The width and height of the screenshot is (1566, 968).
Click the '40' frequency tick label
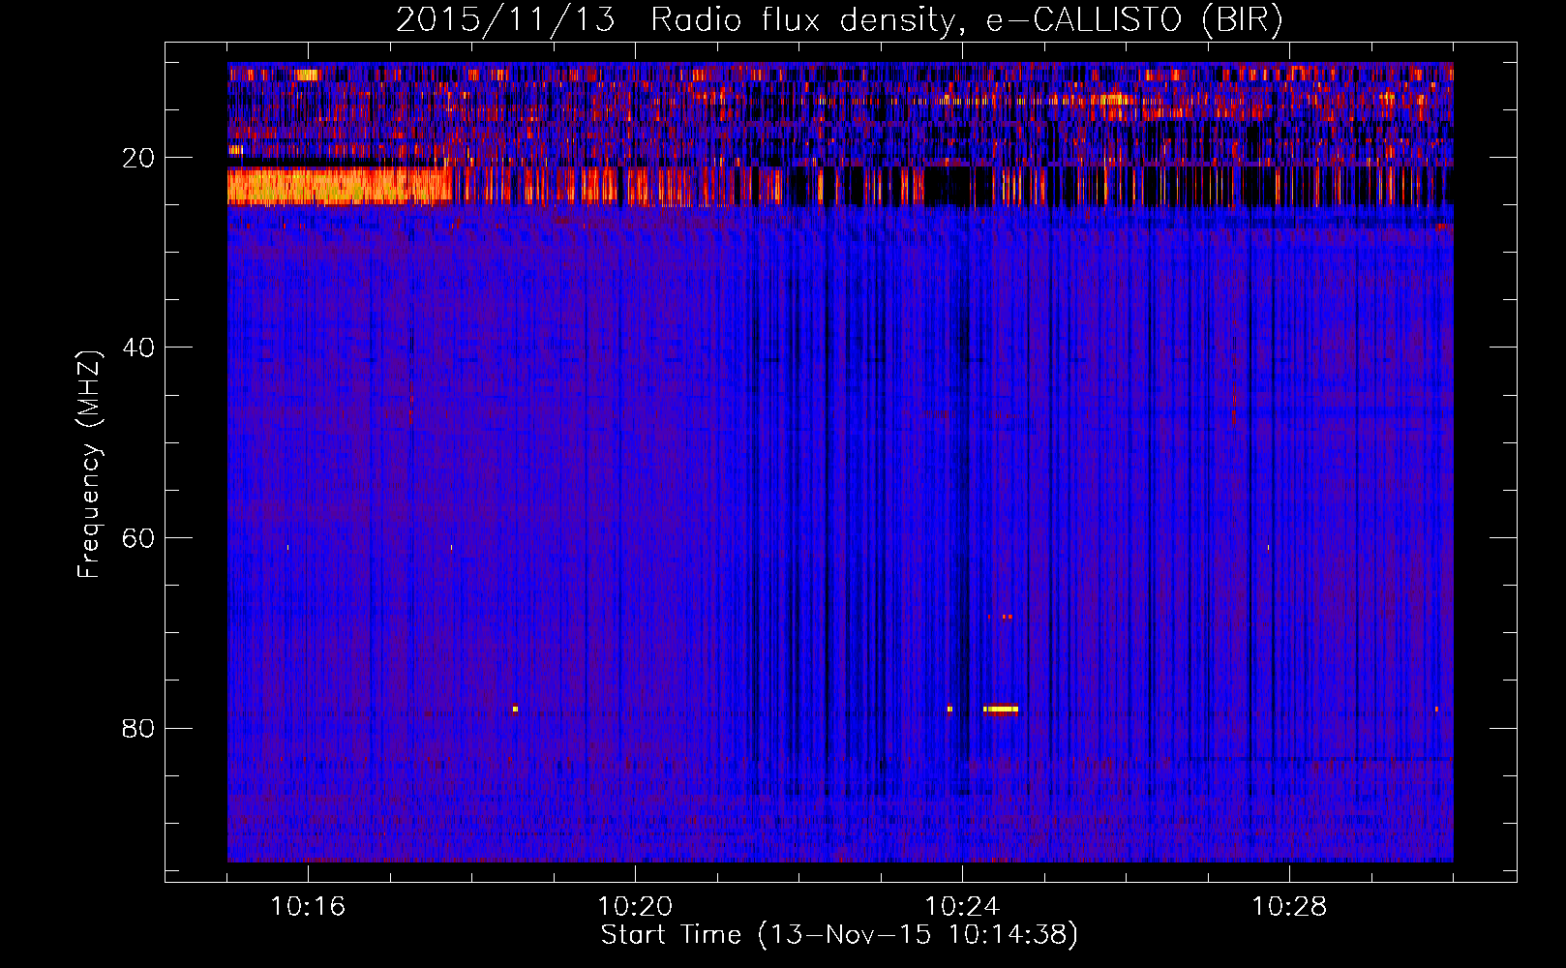pos(139,348)
